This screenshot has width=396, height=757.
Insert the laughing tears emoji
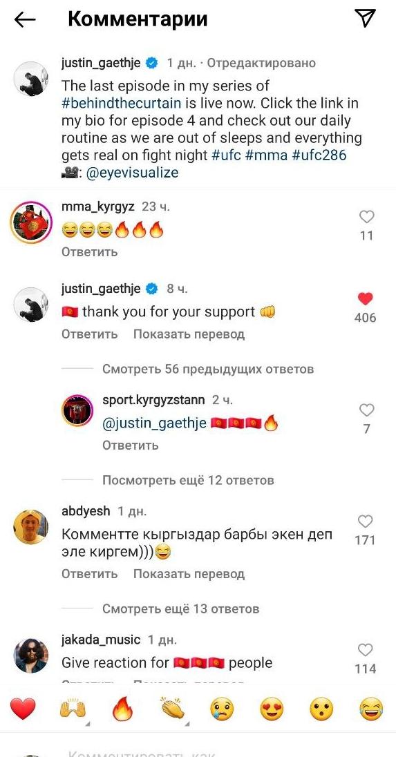371,710
